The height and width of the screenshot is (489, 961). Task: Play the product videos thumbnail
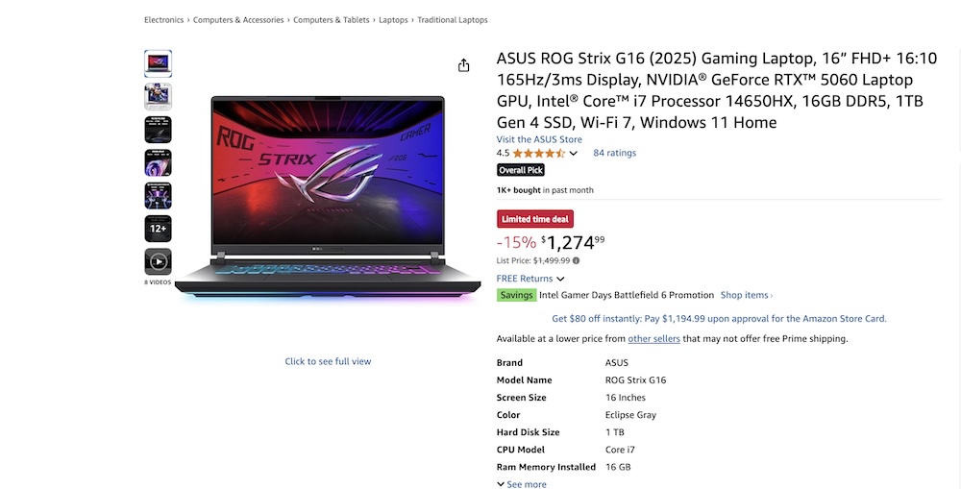(158, 261)
